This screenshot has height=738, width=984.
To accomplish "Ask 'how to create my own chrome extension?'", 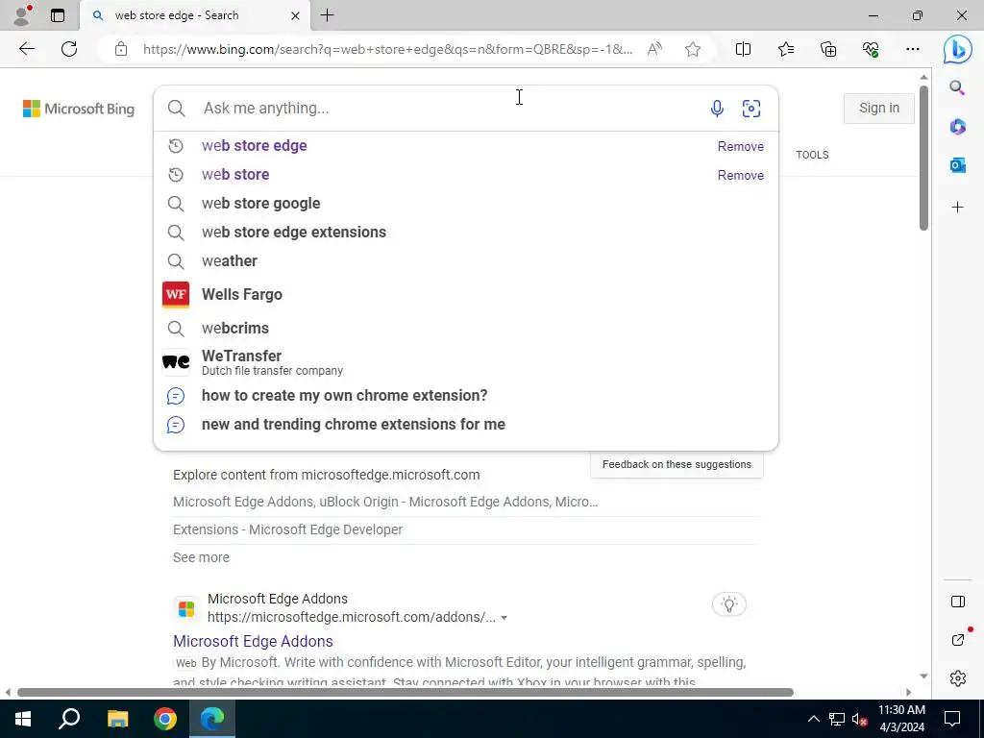I will coord(466,395).
